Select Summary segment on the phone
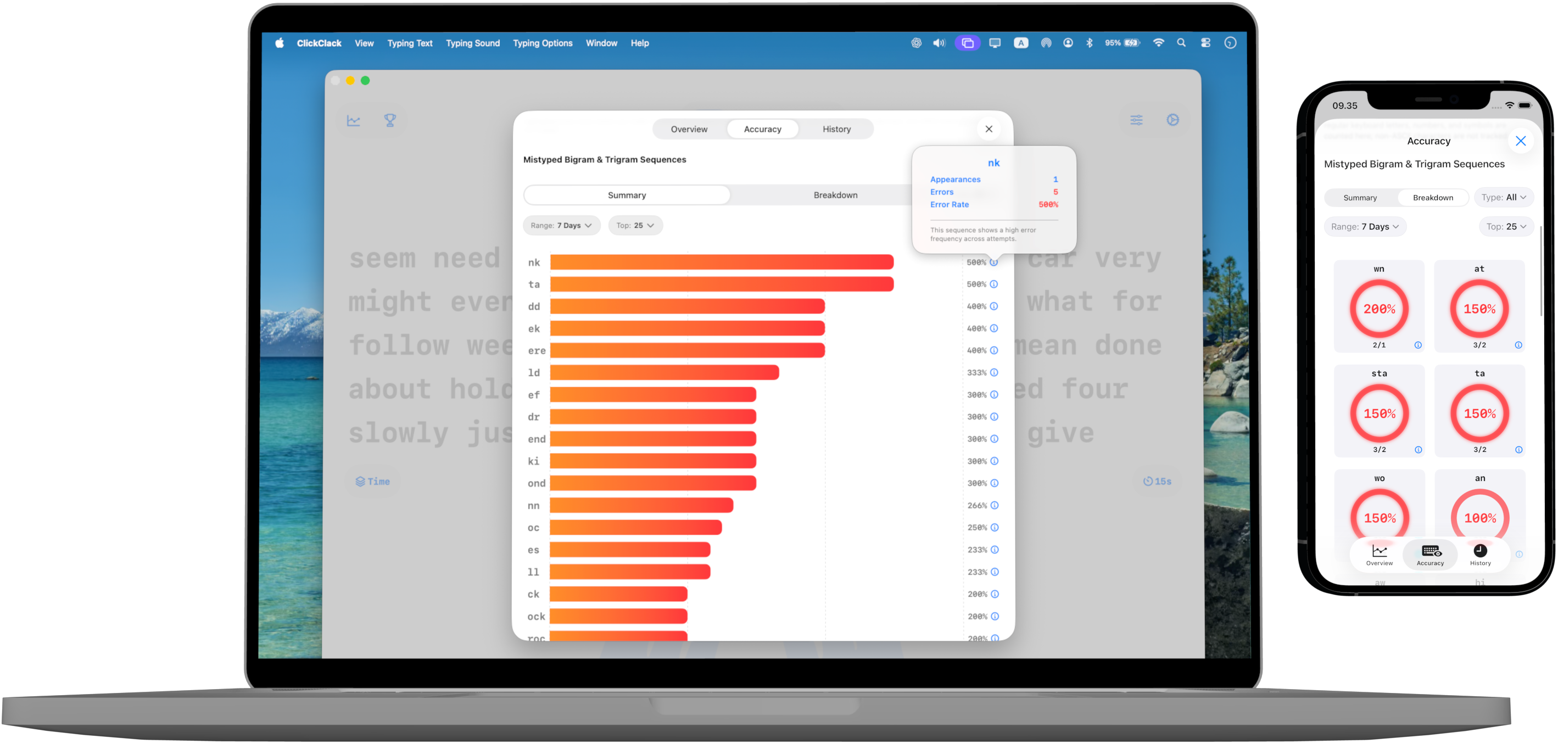 pos(1360,198)
